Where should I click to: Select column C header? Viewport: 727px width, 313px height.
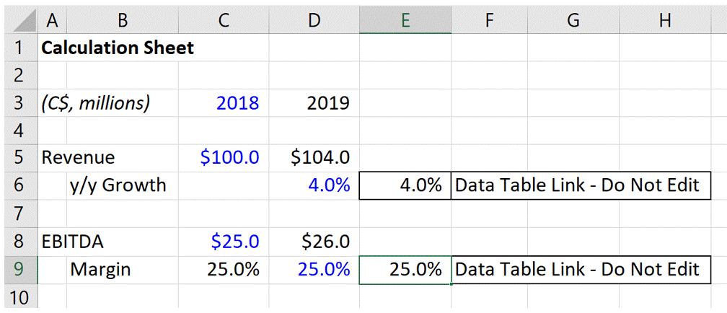tap(224, 21)
